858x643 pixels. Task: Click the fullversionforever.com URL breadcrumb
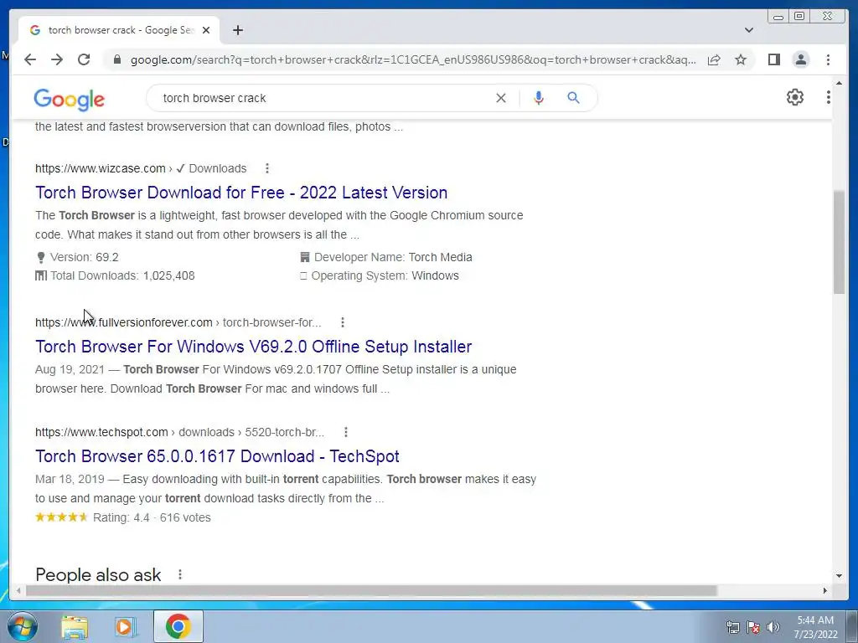point(178,322)
